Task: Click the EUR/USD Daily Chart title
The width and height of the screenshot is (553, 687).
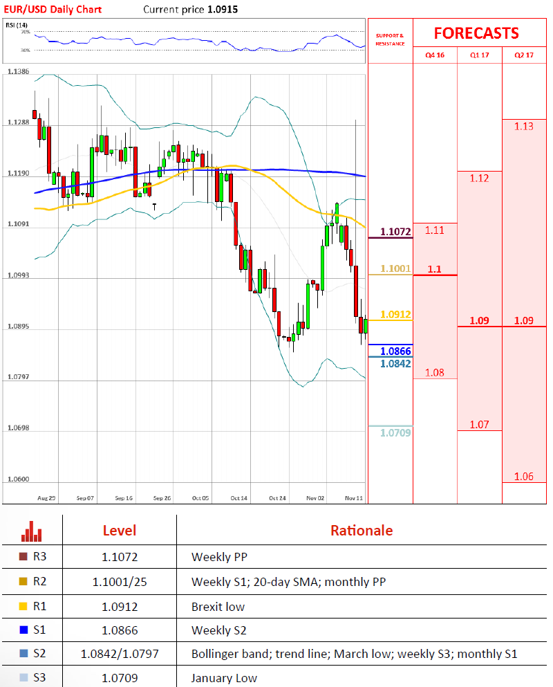Action: click(x=53, y=9)
